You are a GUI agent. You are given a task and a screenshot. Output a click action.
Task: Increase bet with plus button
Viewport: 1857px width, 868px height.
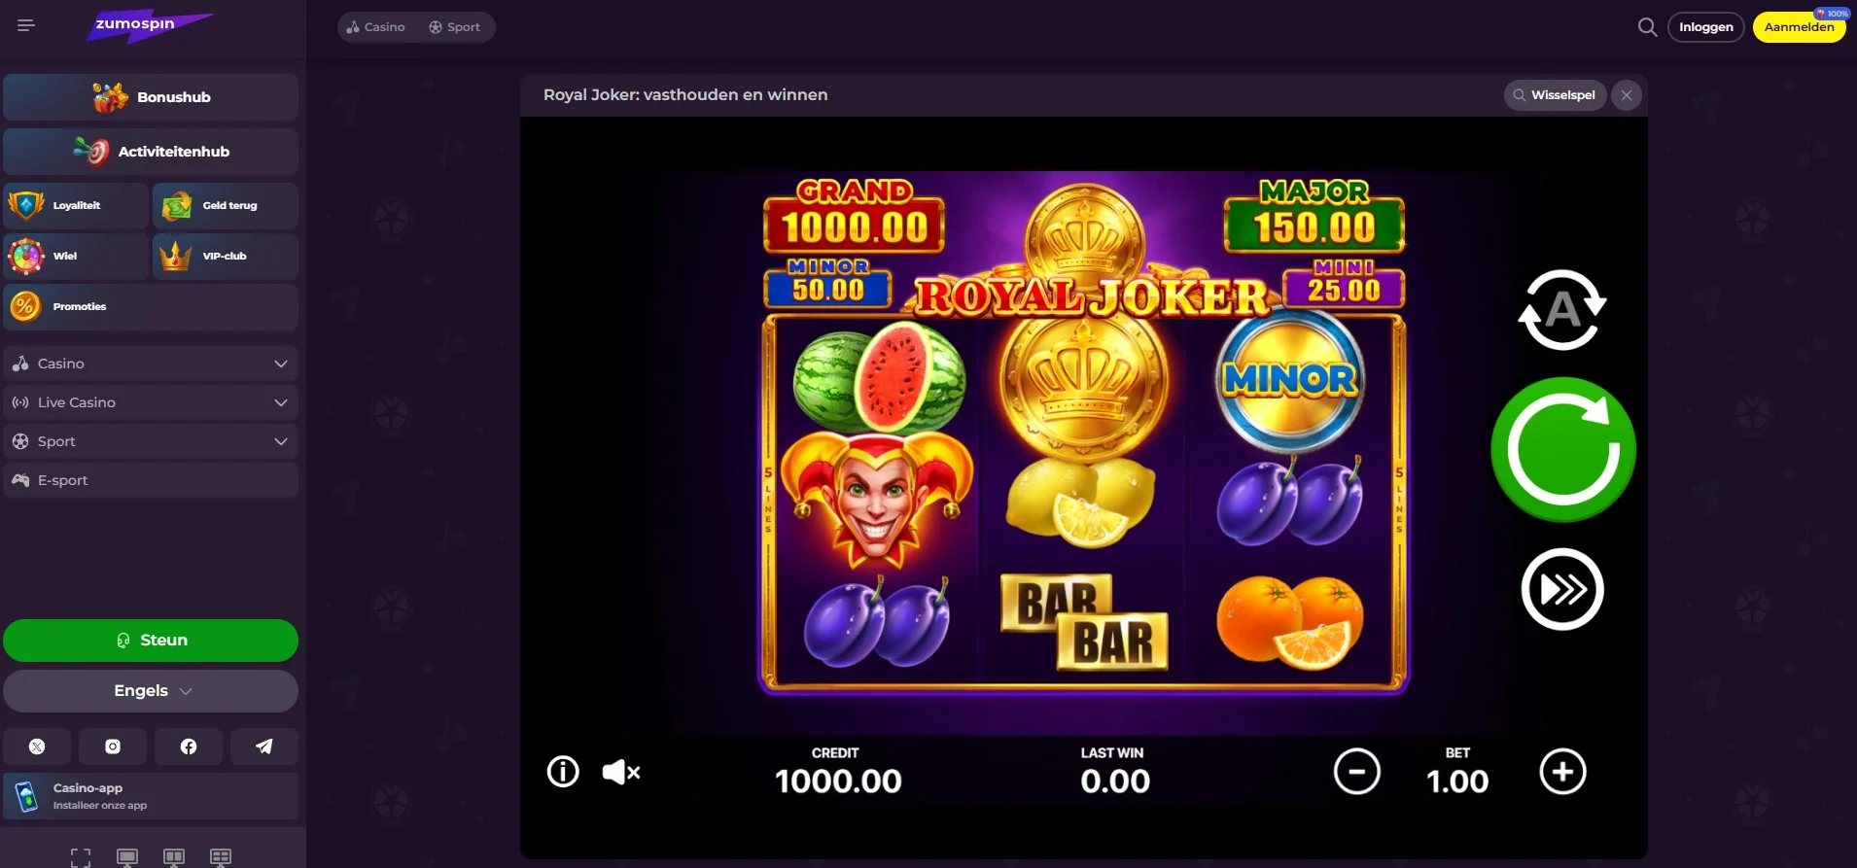tap(1562, 772)
